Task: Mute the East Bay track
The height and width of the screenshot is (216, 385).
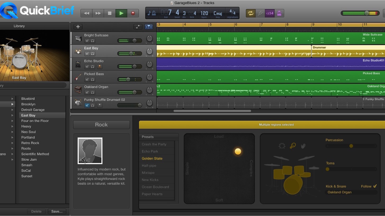Action: point(87,54)
